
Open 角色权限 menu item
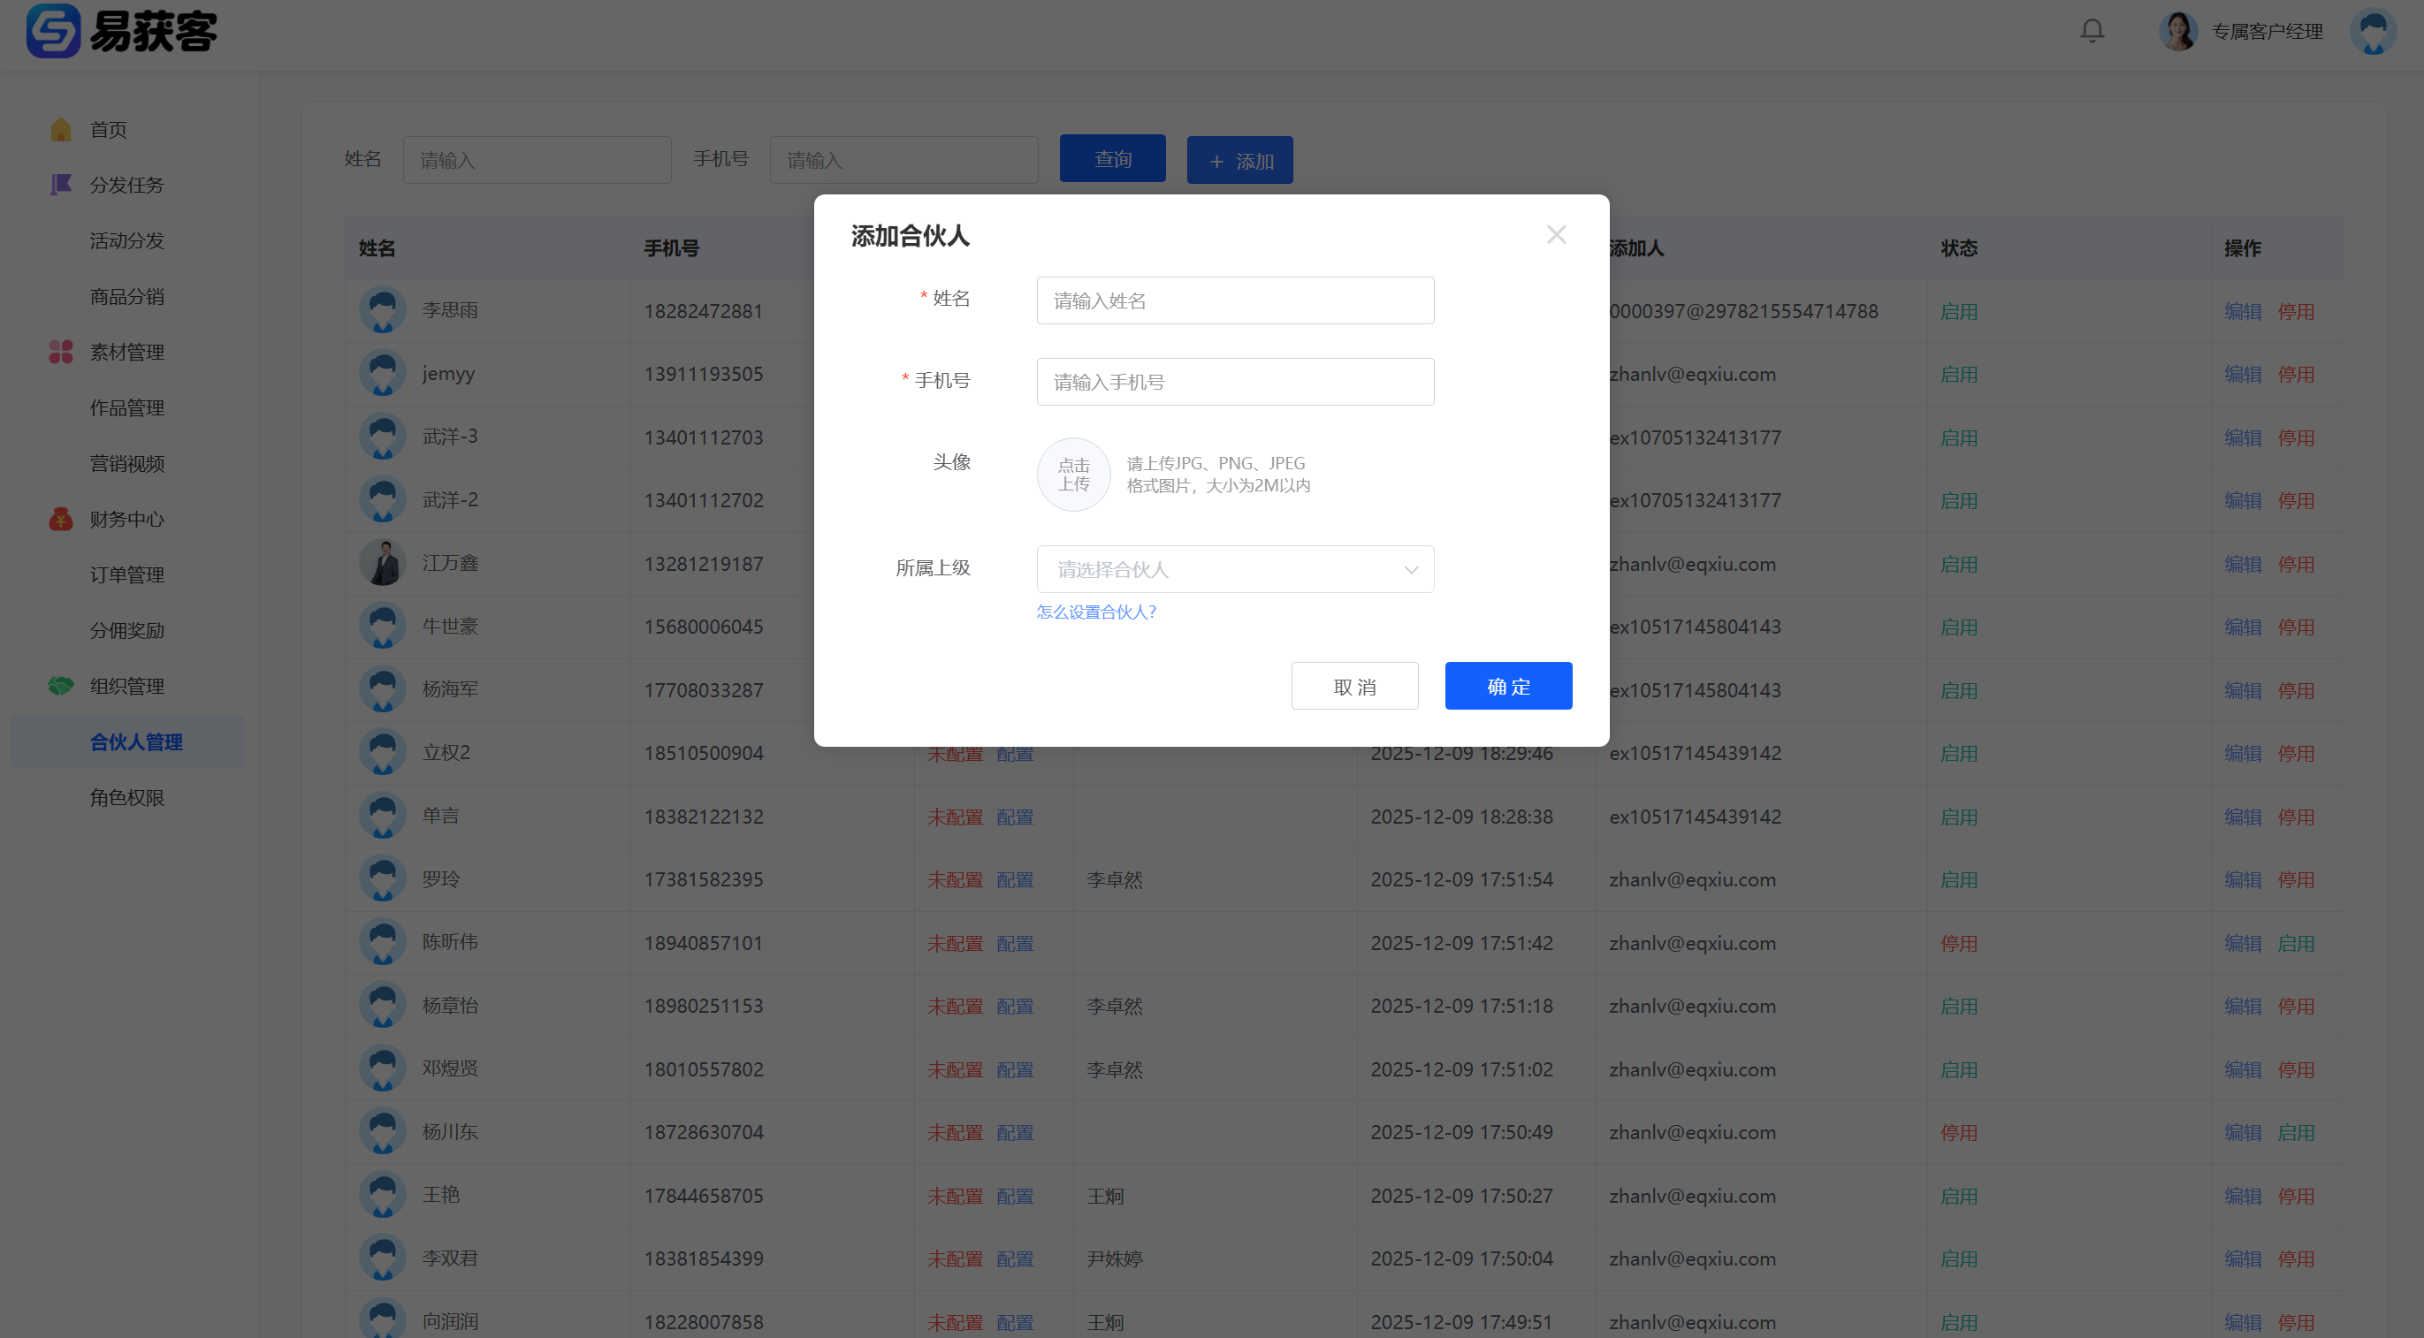point(127,798)
